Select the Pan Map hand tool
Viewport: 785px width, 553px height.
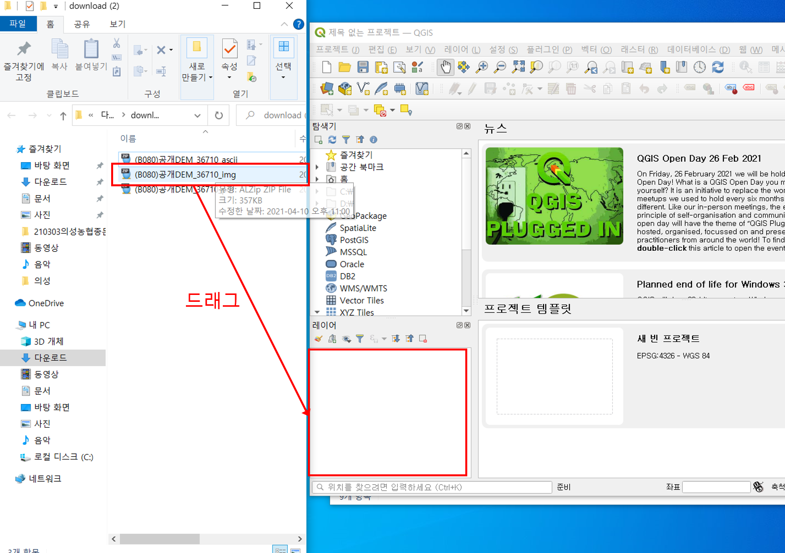click(445, 67)
